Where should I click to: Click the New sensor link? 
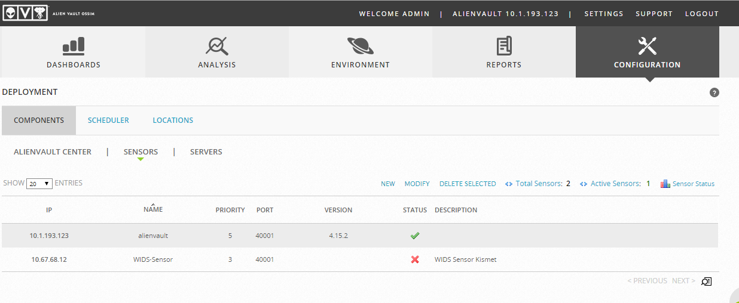pyautogui.click(x=388, y=184)
